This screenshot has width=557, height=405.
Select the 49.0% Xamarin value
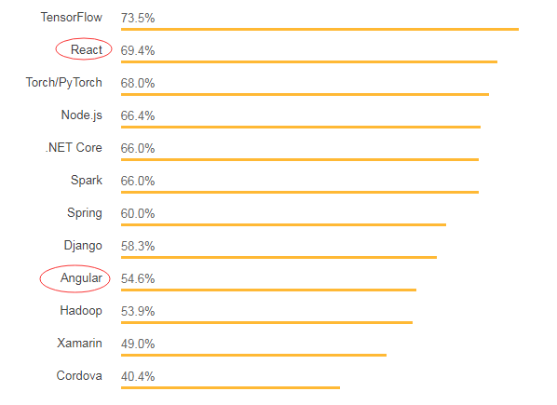[138, 344]
